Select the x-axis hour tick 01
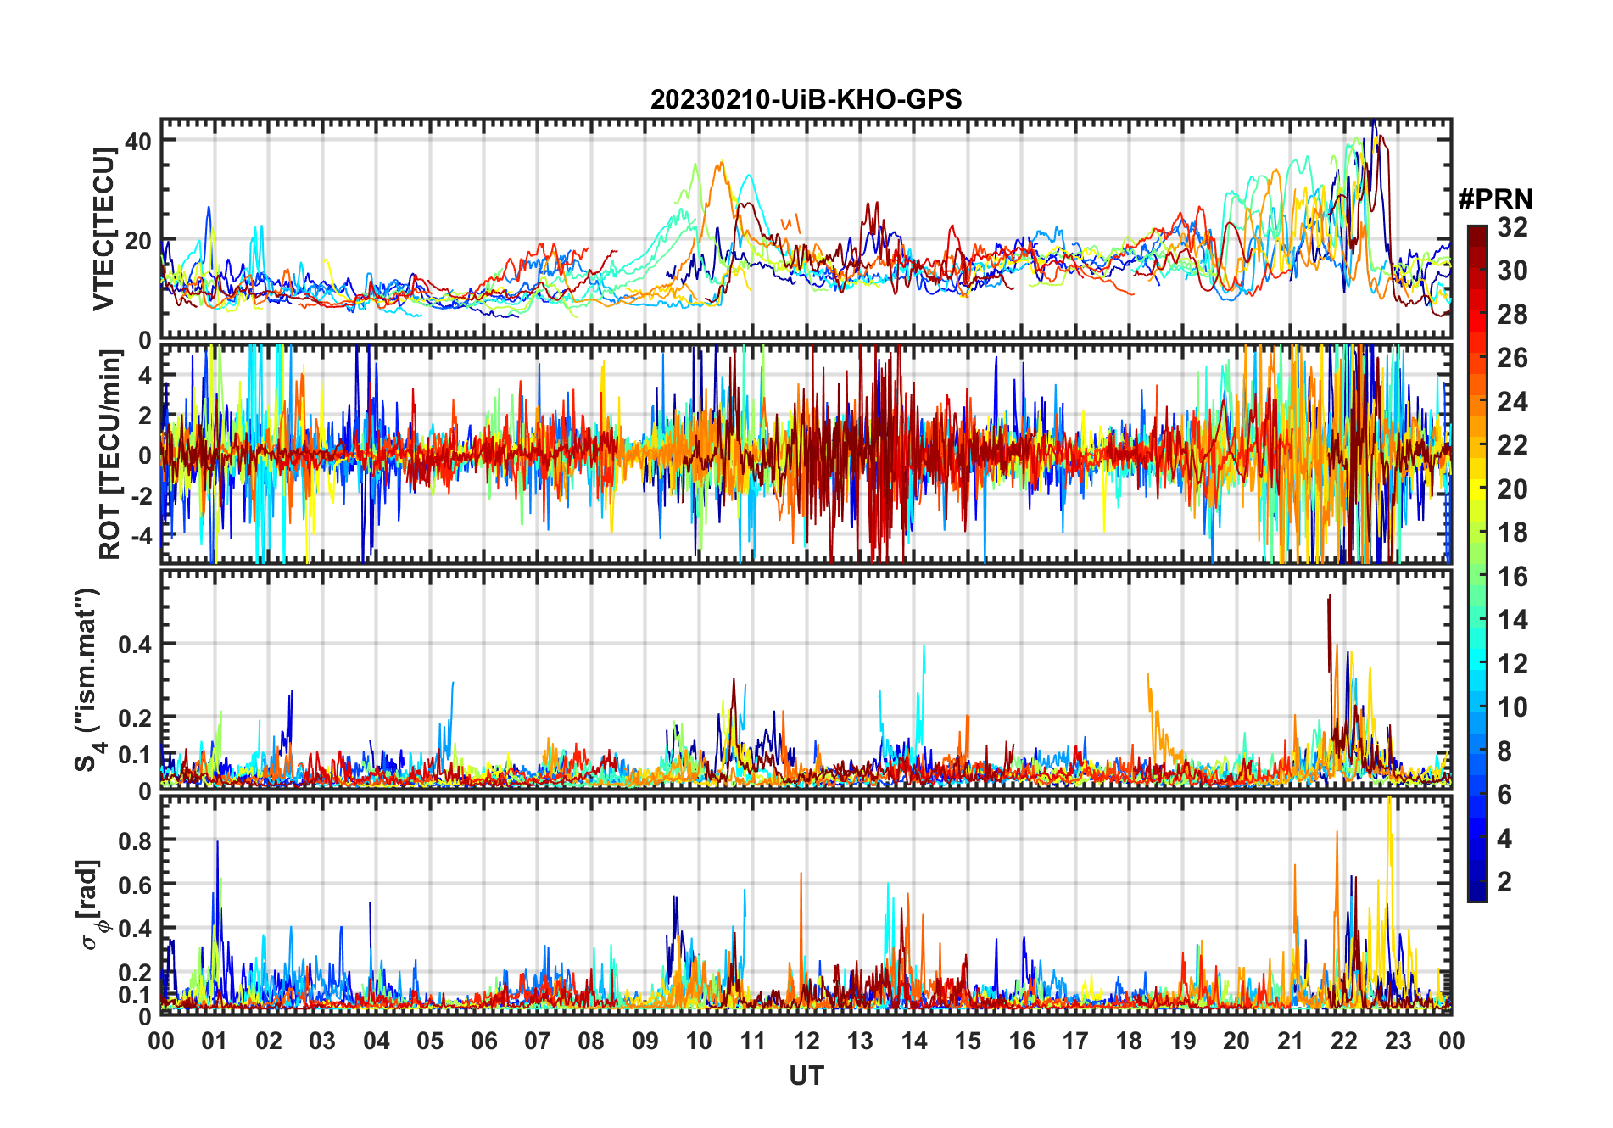Viewport: 1613px width, 1128px height. point(215,1041)
